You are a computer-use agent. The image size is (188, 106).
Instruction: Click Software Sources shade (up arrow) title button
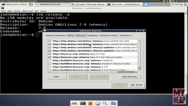coord(137,31)
